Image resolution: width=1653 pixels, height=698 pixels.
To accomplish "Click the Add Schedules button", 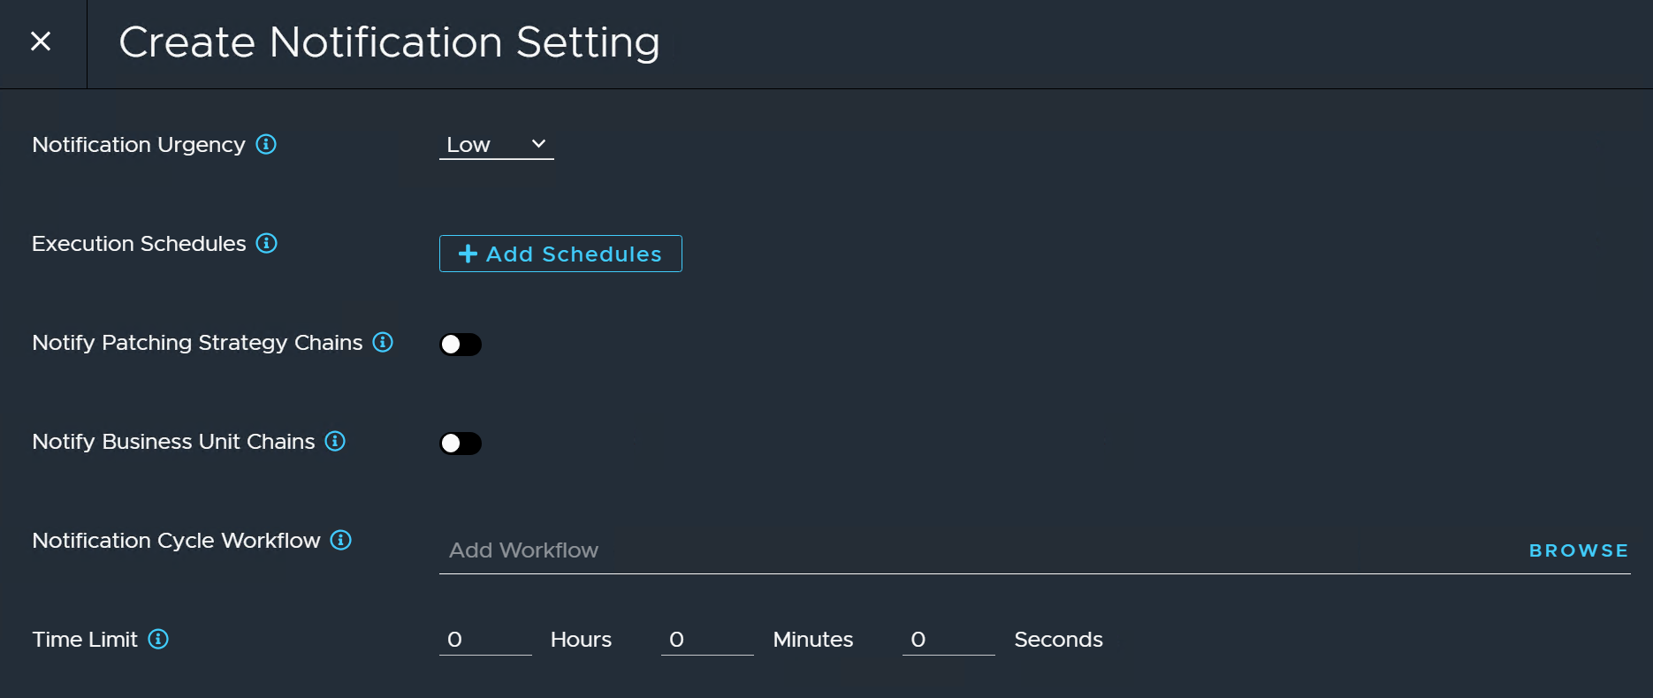I will coord(560,254).
